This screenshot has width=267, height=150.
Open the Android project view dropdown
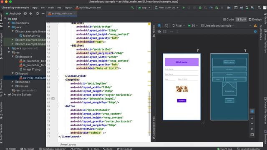13,13
